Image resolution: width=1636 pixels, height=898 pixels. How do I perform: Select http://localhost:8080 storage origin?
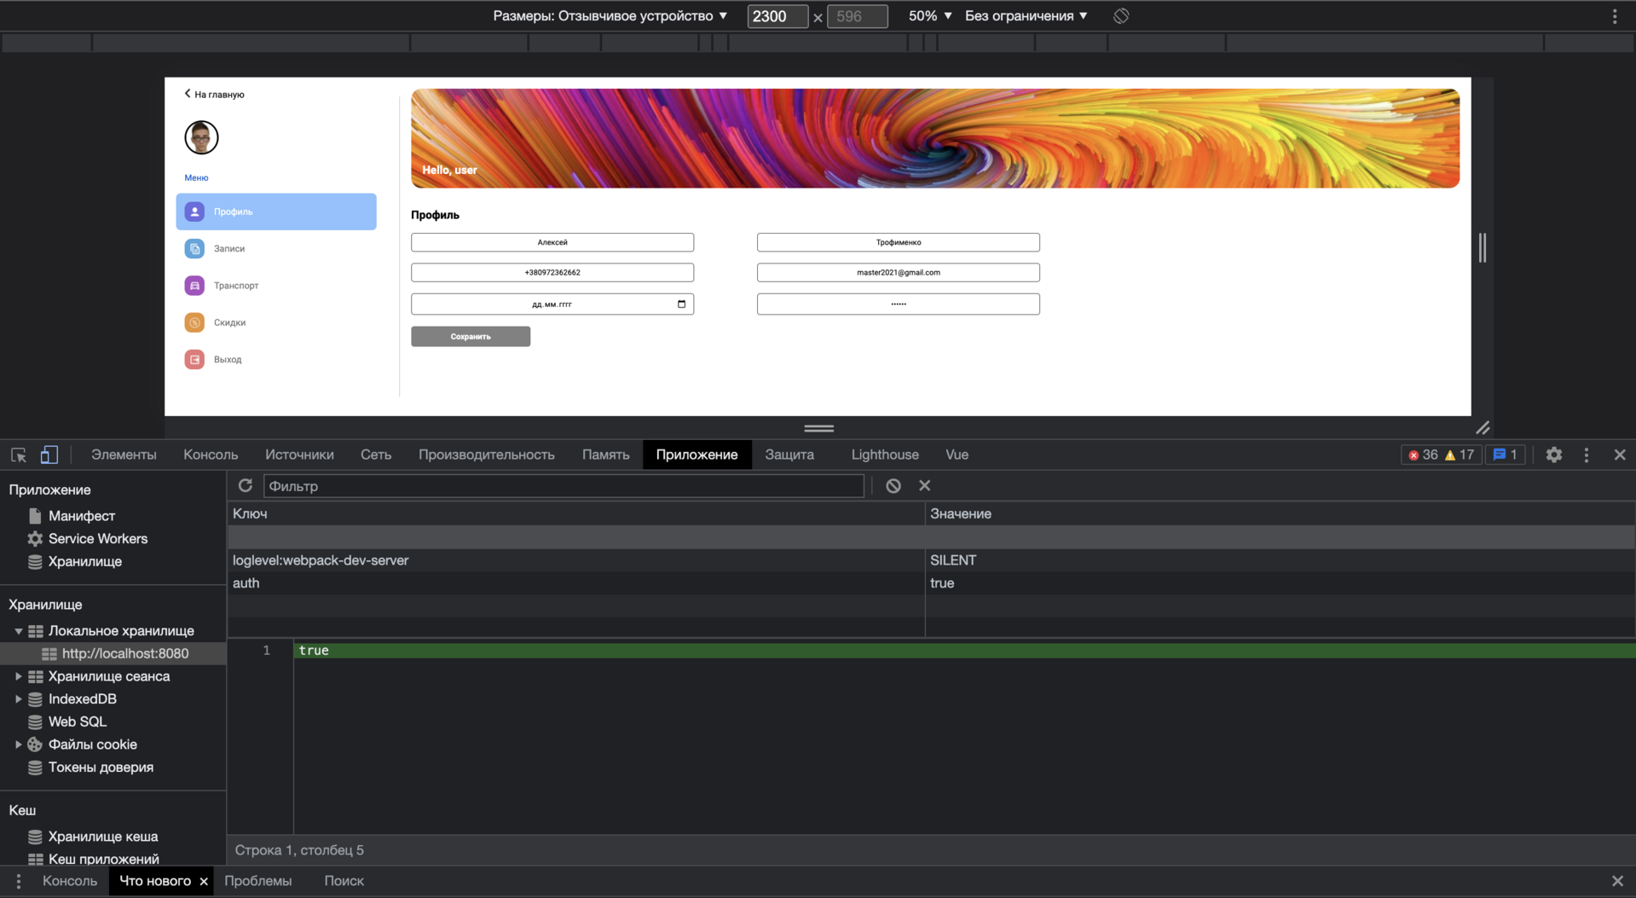(125, 654)
